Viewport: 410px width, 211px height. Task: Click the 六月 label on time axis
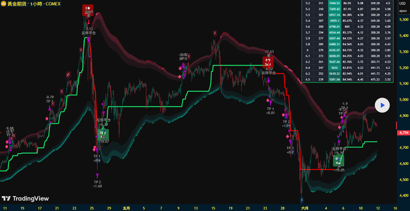click(x=305, y=208)
